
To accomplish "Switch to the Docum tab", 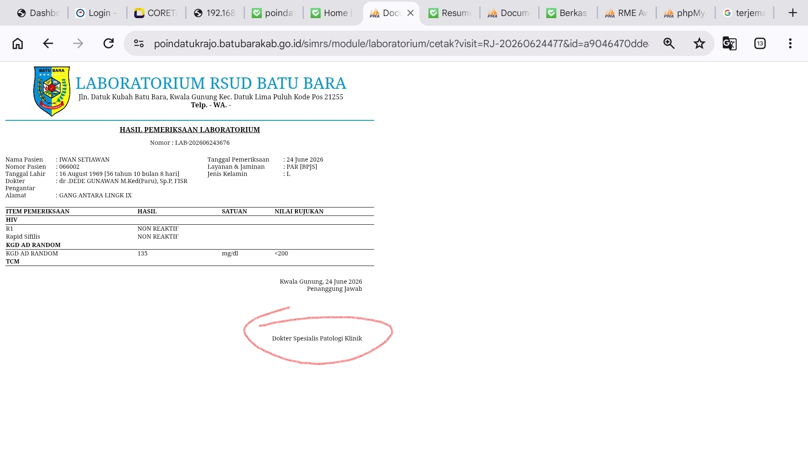I will pyautogui.click(x=508, y=13).
